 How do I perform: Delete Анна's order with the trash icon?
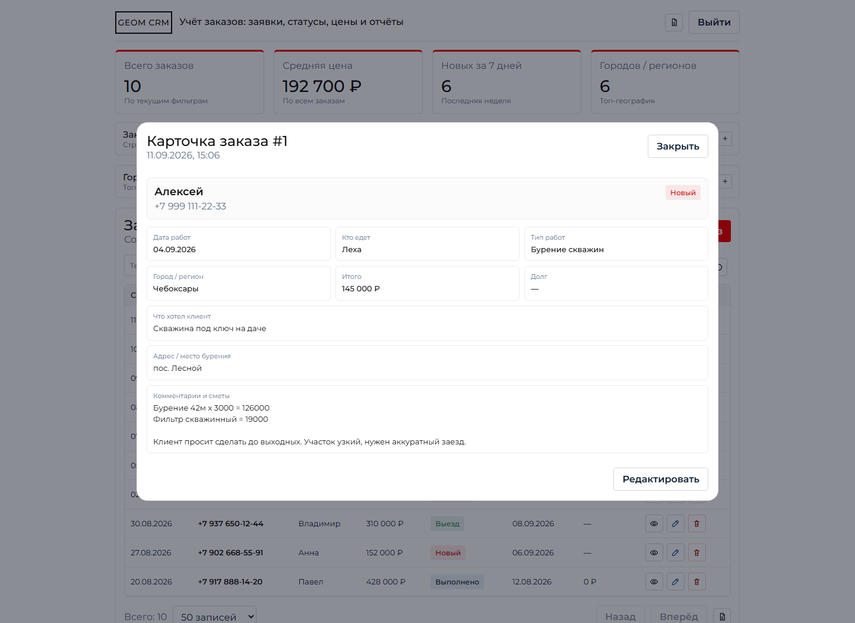click(x=696, y=553)
